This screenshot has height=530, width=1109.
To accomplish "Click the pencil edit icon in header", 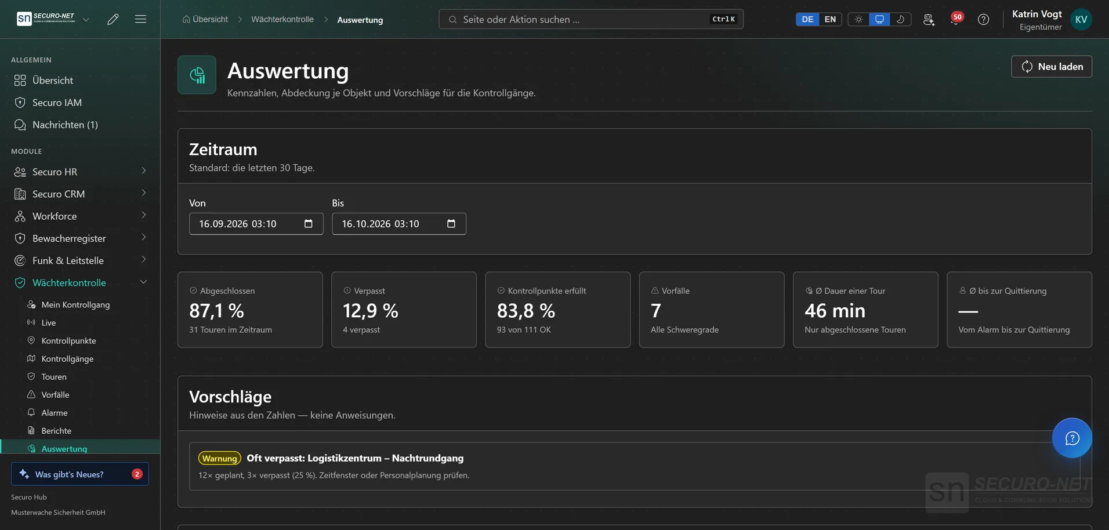I will click(x=113, y=19).
